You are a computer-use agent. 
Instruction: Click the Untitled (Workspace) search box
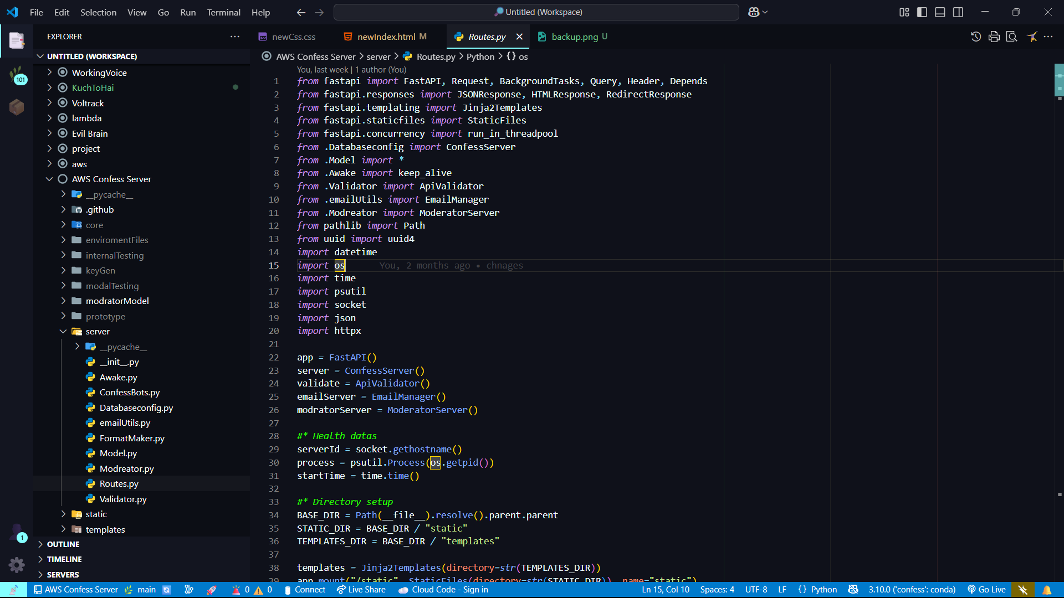pyautogui.click(x=536, y=12)
